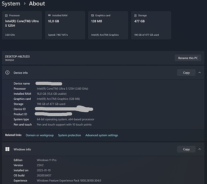
Task: Click the Product ID label
Action: click(20, 114)
